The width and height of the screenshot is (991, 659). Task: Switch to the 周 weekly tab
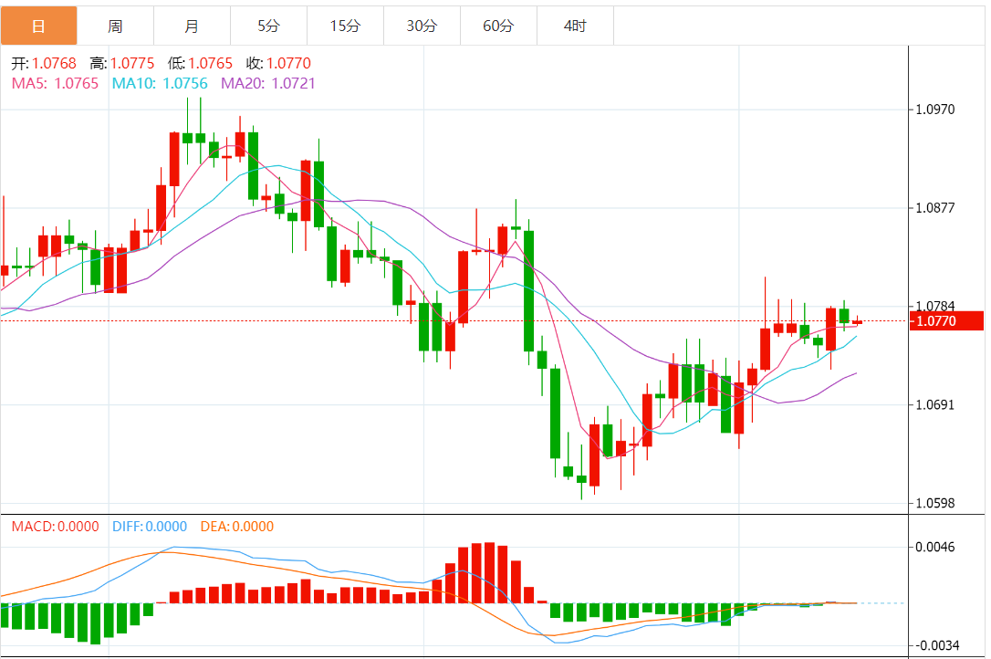pyautogui.click(x=115, y=26)
